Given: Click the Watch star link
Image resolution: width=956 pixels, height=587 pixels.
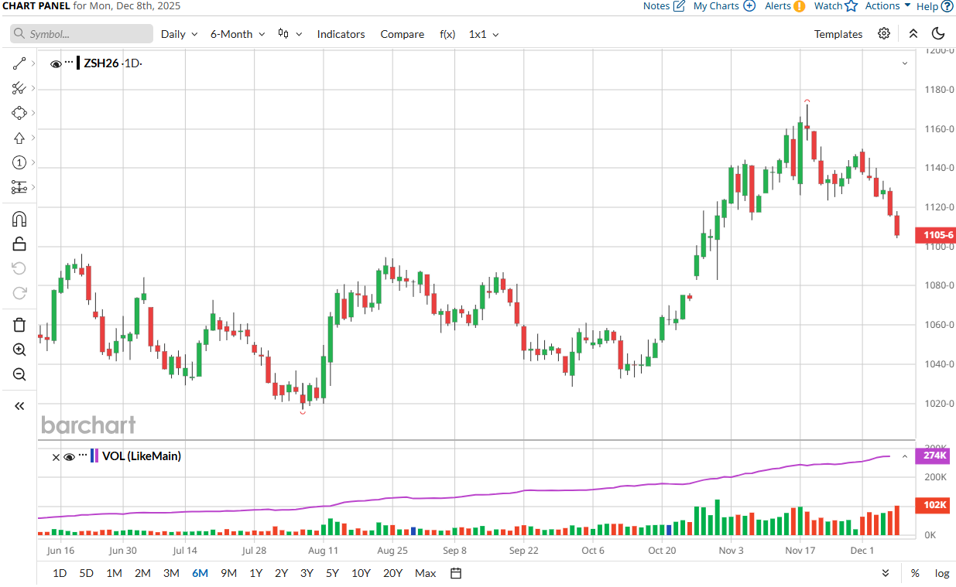Looking at the screenshot, I should [836, 6].
